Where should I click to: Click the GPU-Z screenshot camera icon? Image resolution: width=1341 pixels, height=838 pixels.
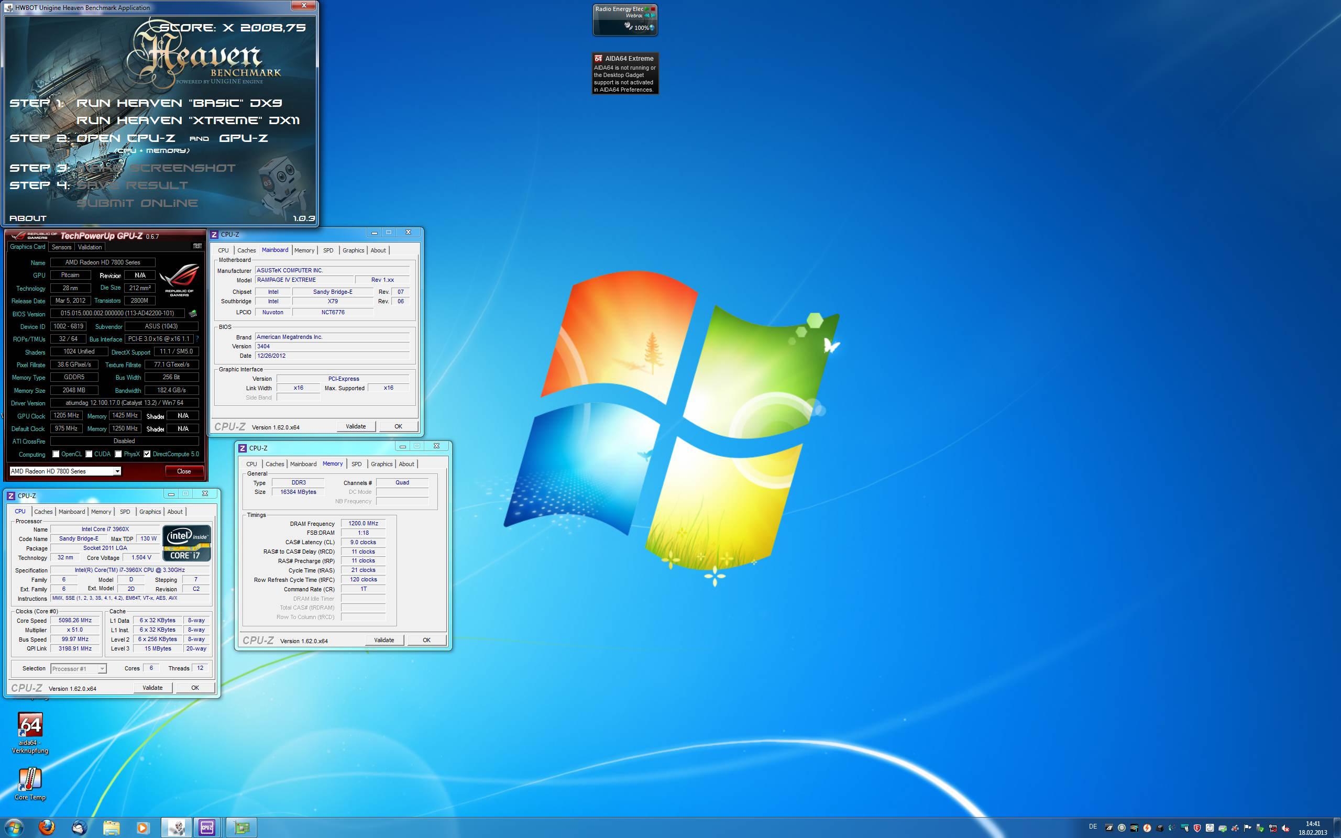[197, 246]
